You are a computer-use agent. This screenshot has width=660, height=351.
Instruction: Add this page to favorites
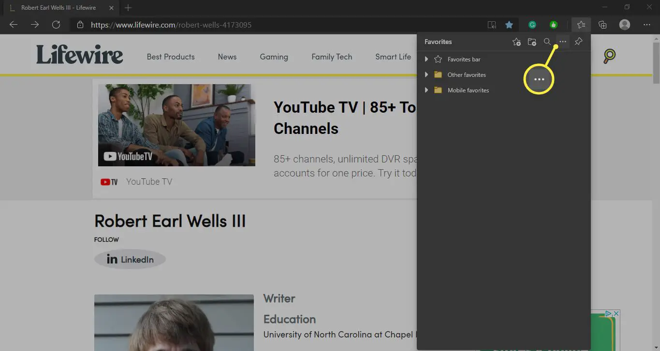pyautogui.click(x=516, y=42)
